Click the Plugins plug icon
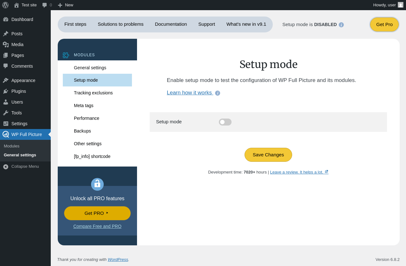This screenshot has height=266, width=406. click(x=6, y=91)
